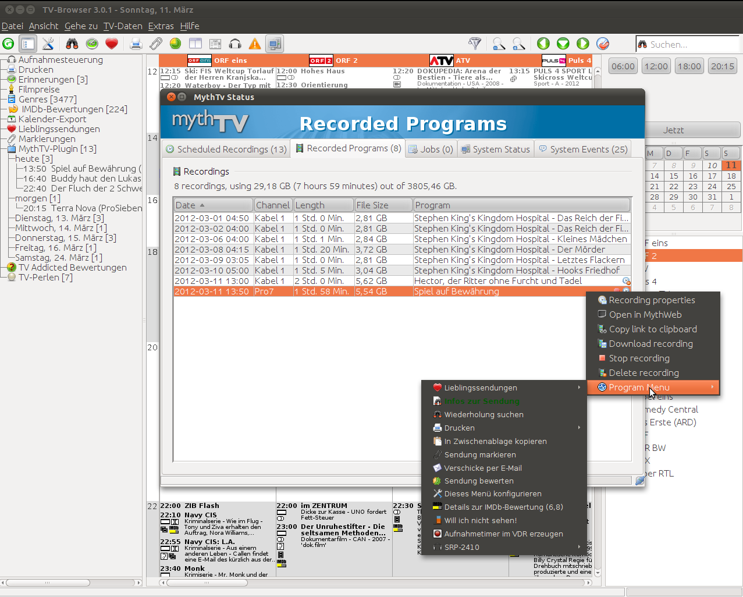743x597 pixels.
Task: Toggle the MythTV monitor toolbar button
Action: [x=275, y=44]
